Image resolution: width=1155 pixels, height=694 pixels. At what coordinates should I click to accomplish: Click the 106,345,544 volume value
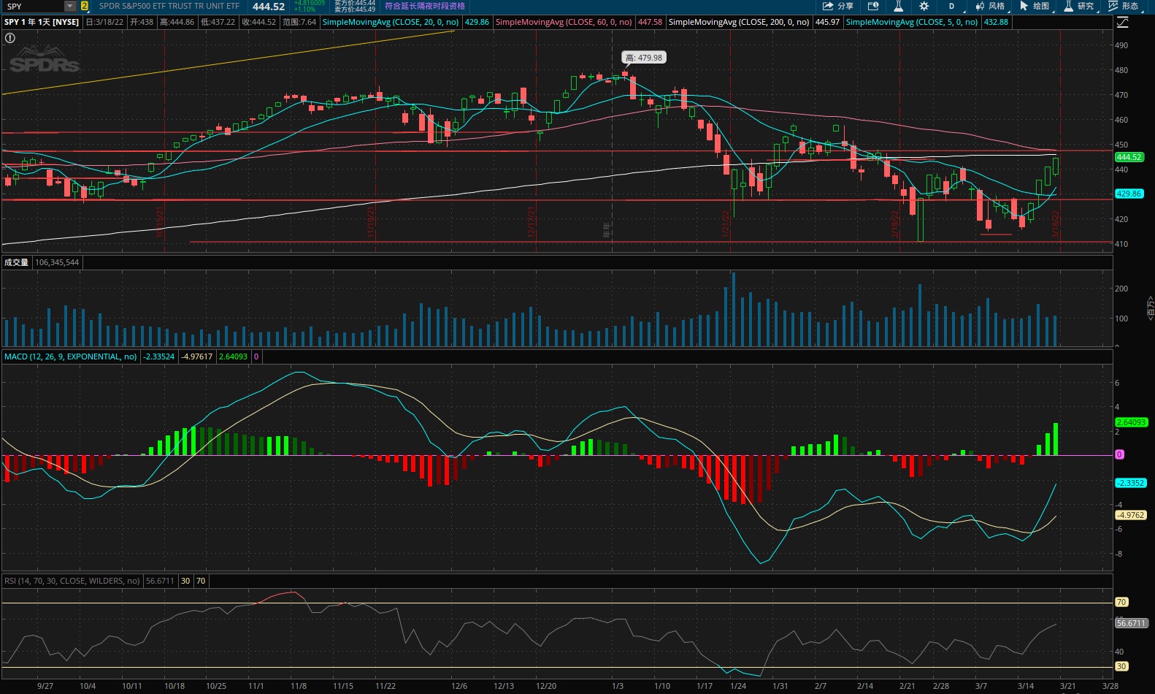pyautogui.click(x=57, y=262)
